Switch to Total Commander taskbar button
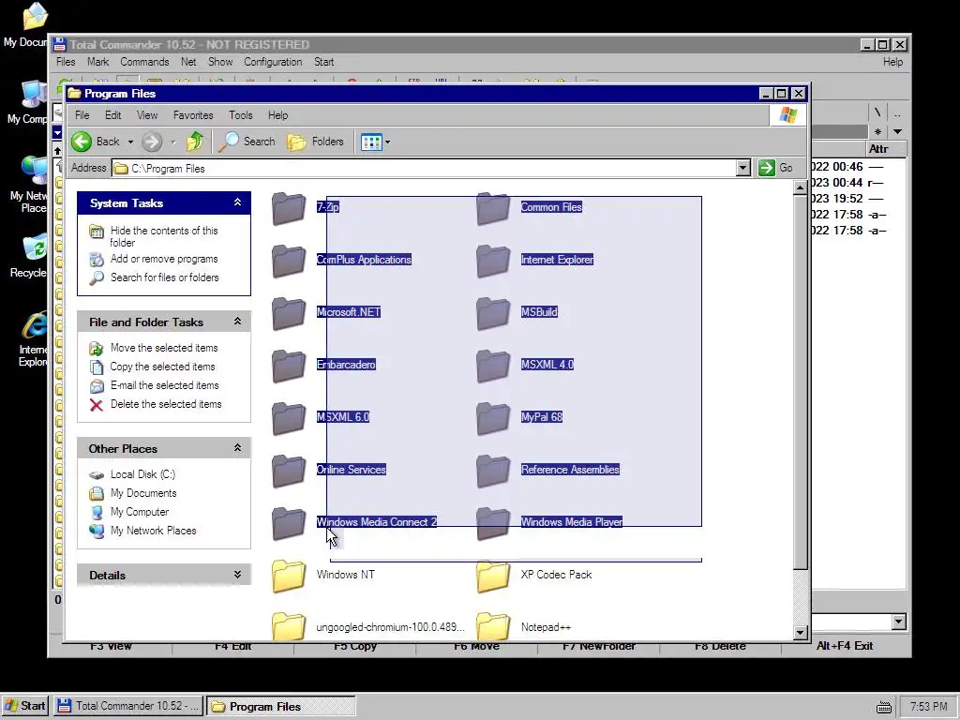 pyautogui.click(x=127, y=706)
